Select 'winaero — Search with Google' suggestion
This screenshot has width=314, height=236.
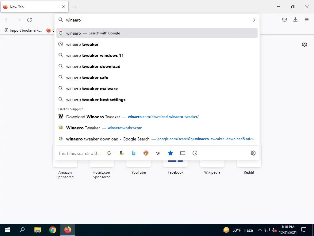pyautogui.click(x=157, y=33)
